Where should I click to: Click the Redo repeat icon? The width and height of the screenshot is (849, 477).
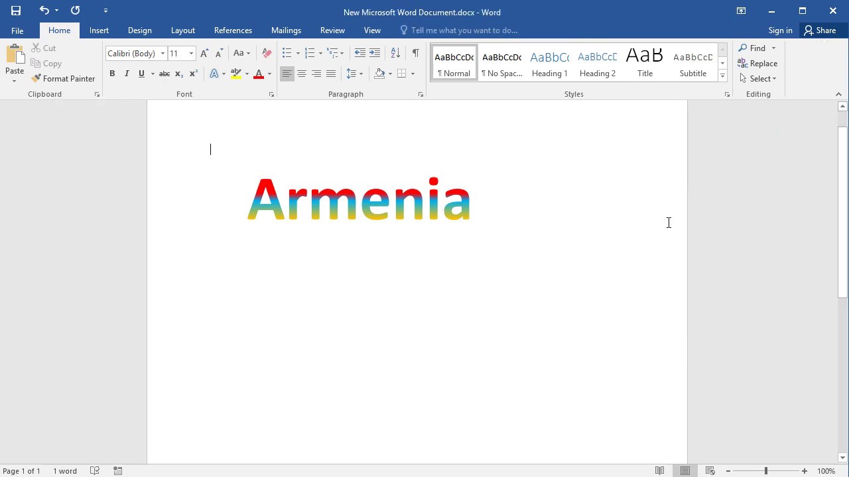point(75,11)
